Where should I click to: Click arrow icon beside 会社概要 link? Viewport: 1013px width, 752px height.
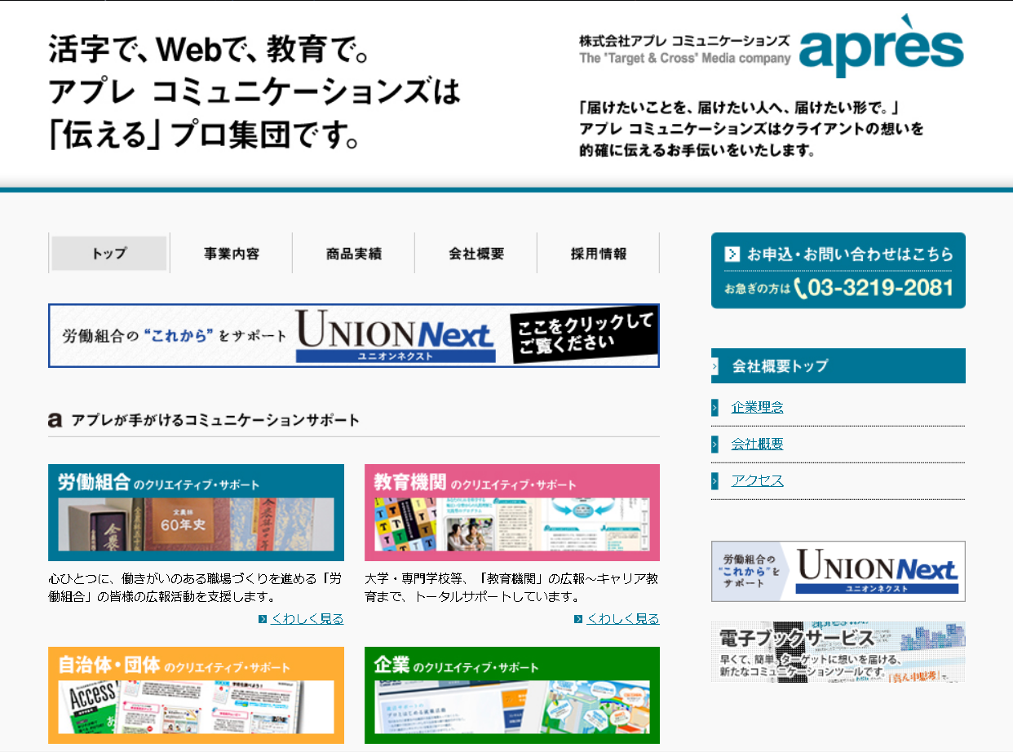[714, 444]
